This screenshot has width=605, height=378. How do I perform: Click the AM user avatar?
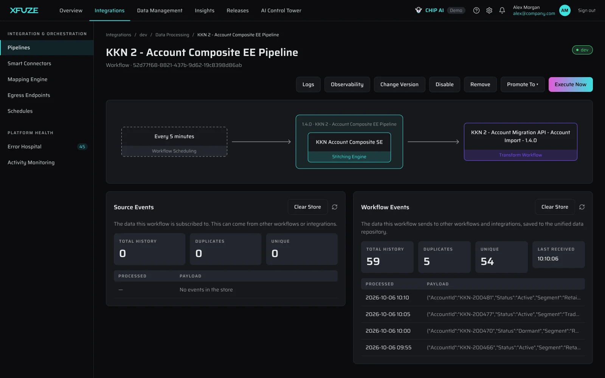point(565,10)
